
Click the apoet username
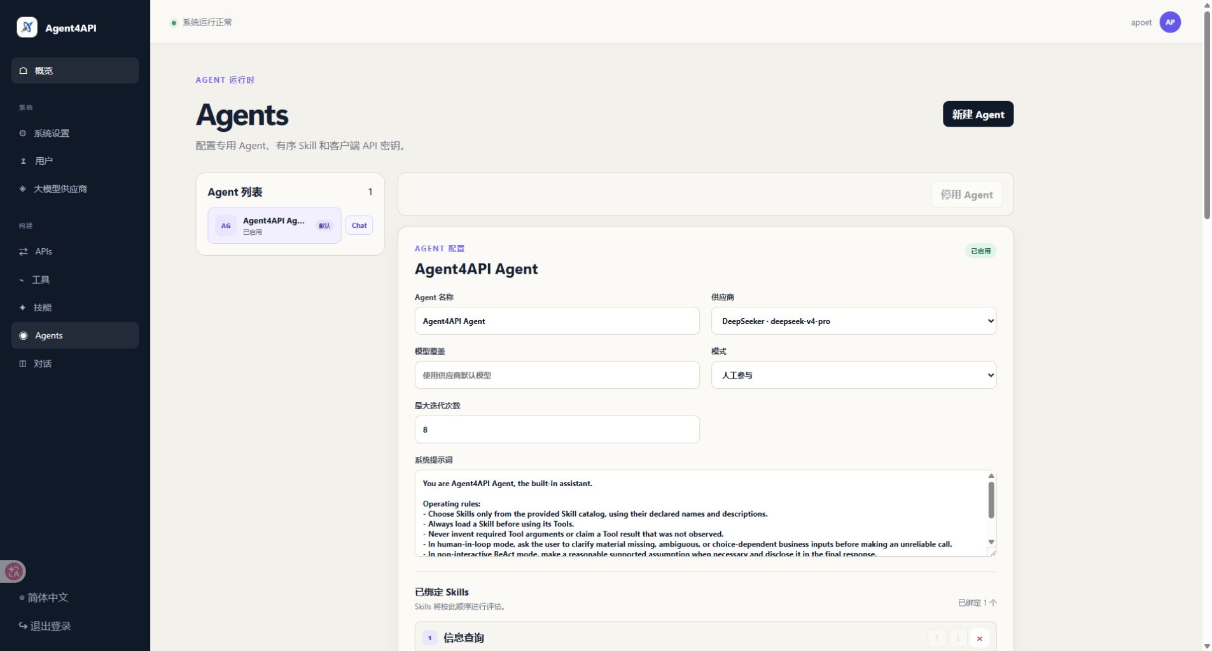(x=1141, y=23)
